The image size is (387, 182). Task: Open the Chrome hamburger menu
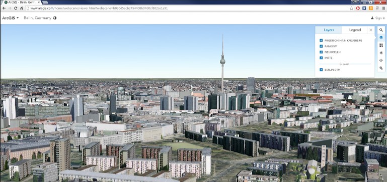[x=383, y=8]
